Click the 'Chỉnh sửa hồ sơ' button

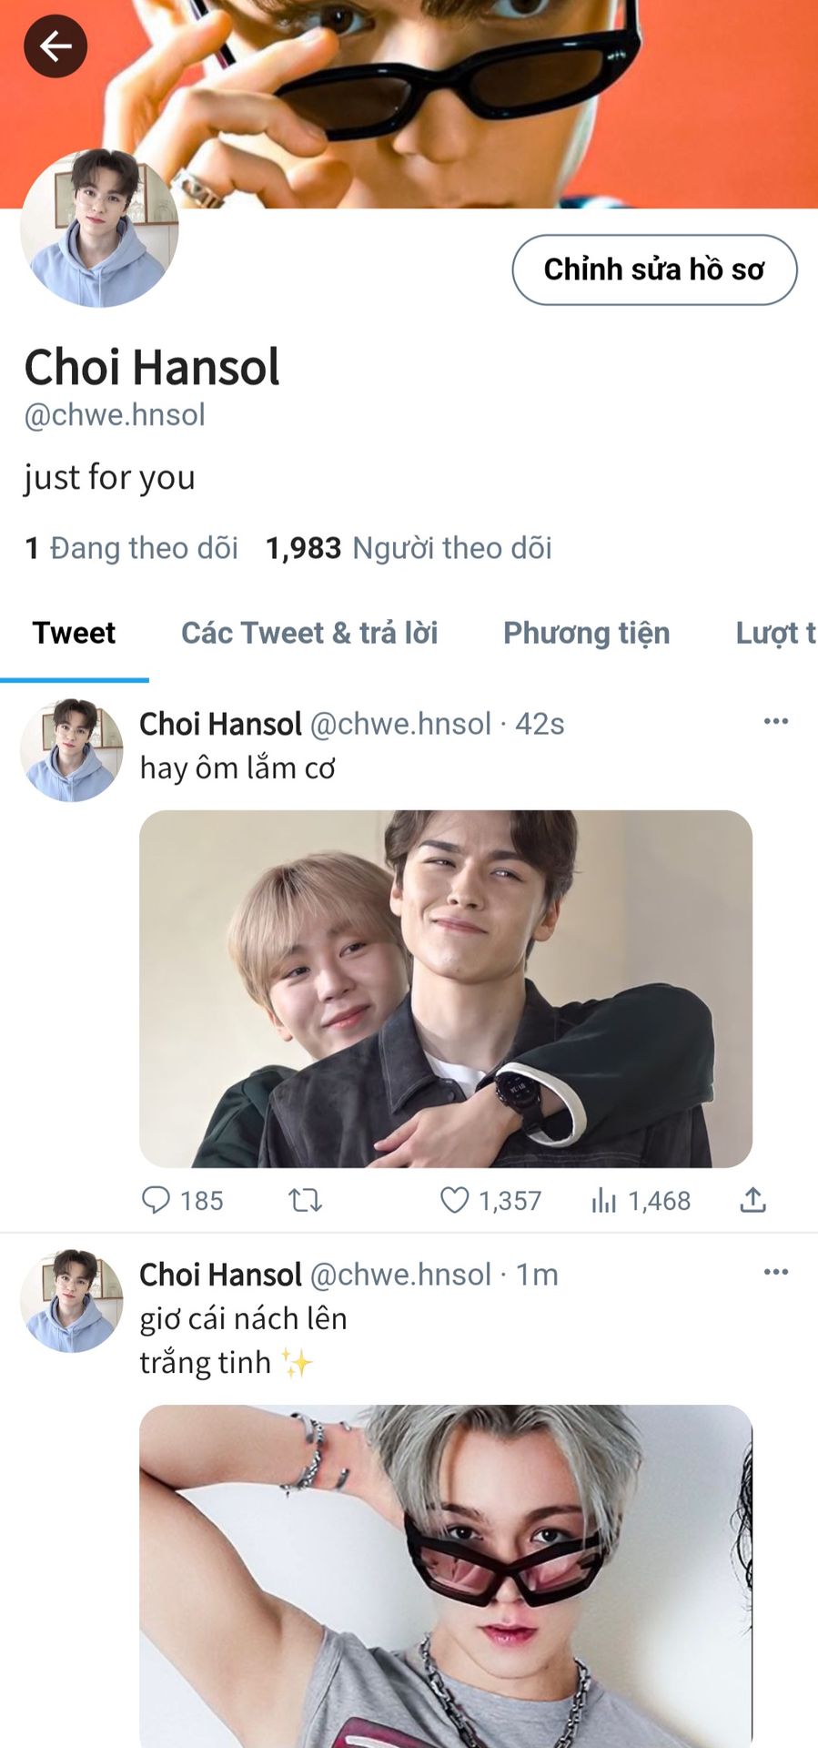[654, 269]
